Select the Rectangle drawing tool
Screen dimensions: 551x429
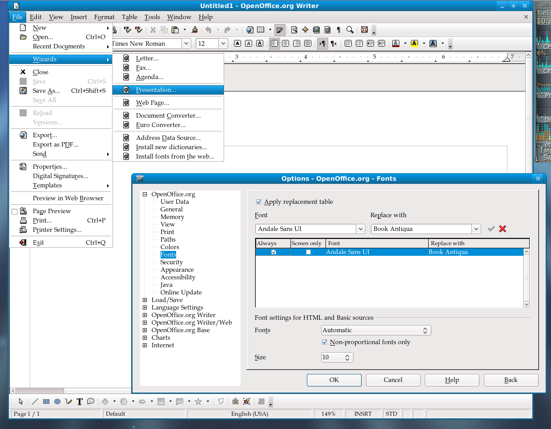point(46,401)
